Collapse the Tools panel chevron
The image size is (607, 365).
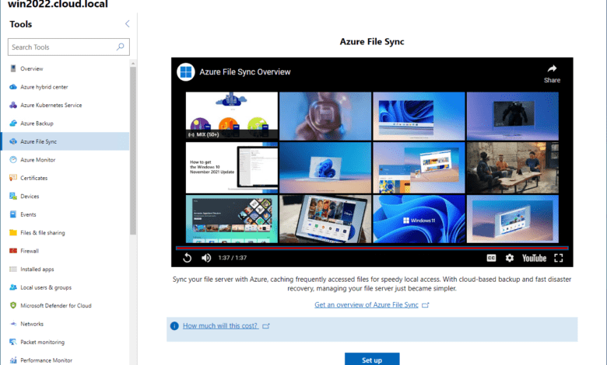(127, 24)
